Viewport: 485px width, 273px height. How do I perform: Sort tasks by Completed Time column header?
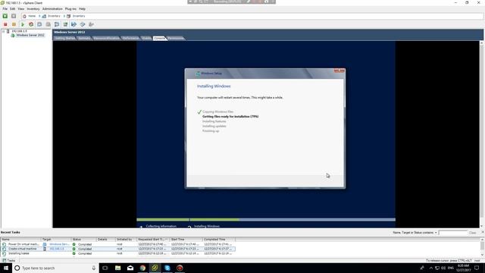pyautogui.click(x=219, y=240)
